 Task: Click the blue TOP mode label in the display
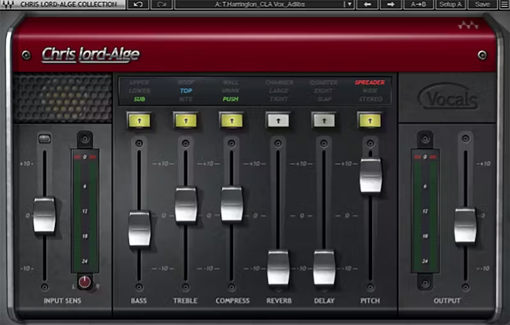click(186, 91)
